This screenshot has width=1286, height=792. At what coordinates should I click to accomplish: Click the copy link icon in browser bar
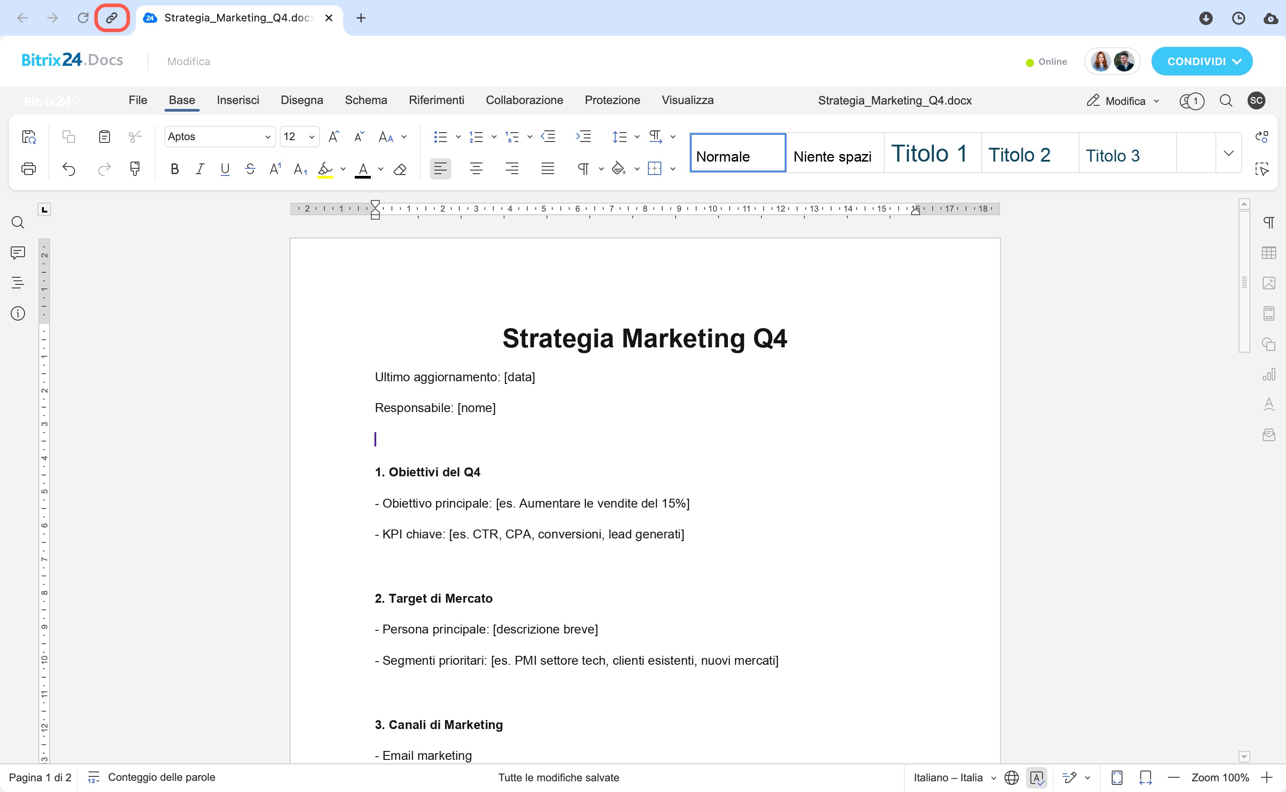click(112, 18)
